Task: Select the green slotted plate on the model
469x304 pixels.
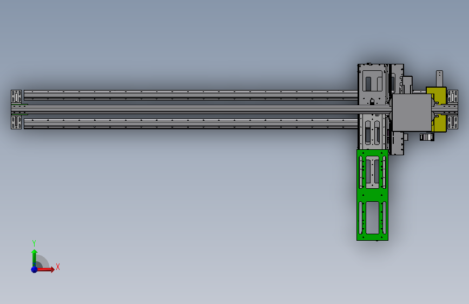Action: click(x=372, y=195)
